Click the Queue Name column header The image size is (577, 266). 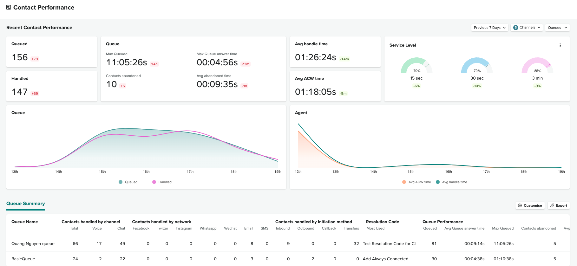pos(25,222)
